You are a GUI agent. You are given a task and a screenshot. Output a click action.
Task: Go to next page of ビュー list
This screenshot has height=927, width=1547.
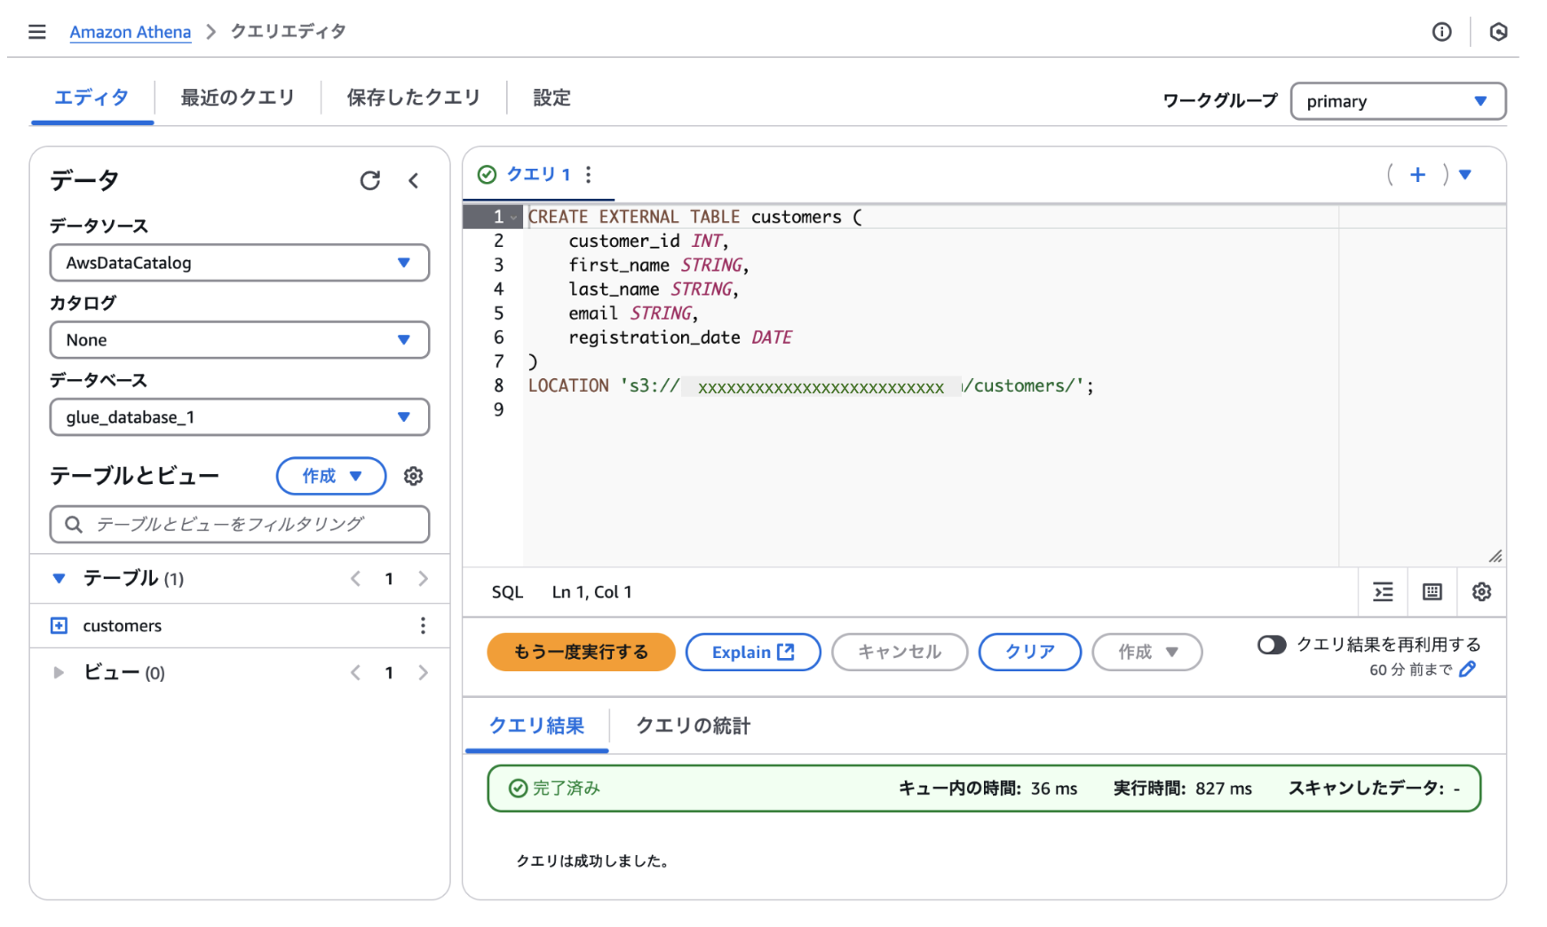point(423,673)
